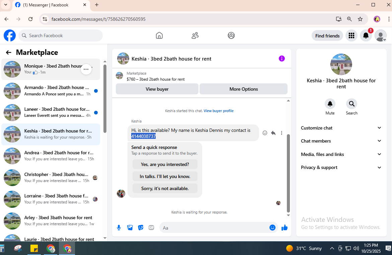Screen dimensions: 392x255
Task: Open account profile avatar menu
Action: (x=381, y=36)
